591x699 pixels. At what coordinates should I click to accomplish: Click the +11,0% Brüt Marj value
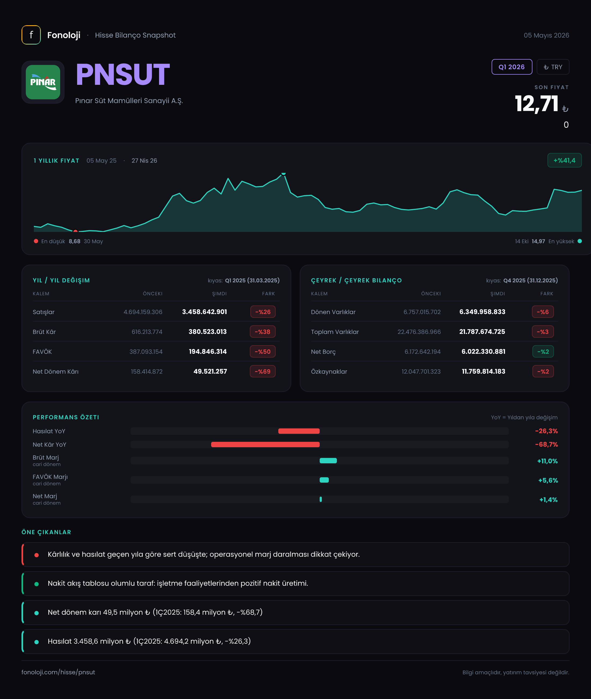click(547, 461)
